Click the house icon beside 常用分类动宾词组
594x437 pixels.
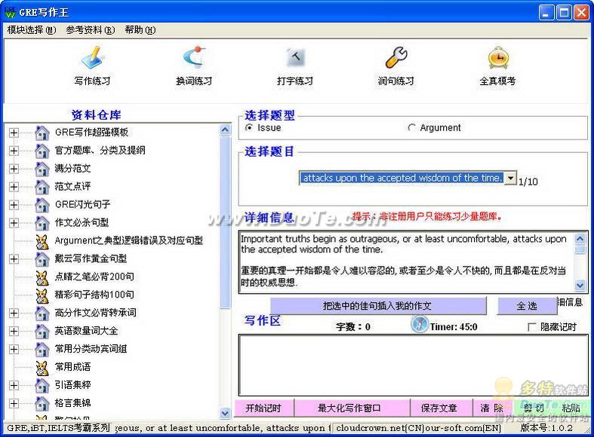[42, 350]
